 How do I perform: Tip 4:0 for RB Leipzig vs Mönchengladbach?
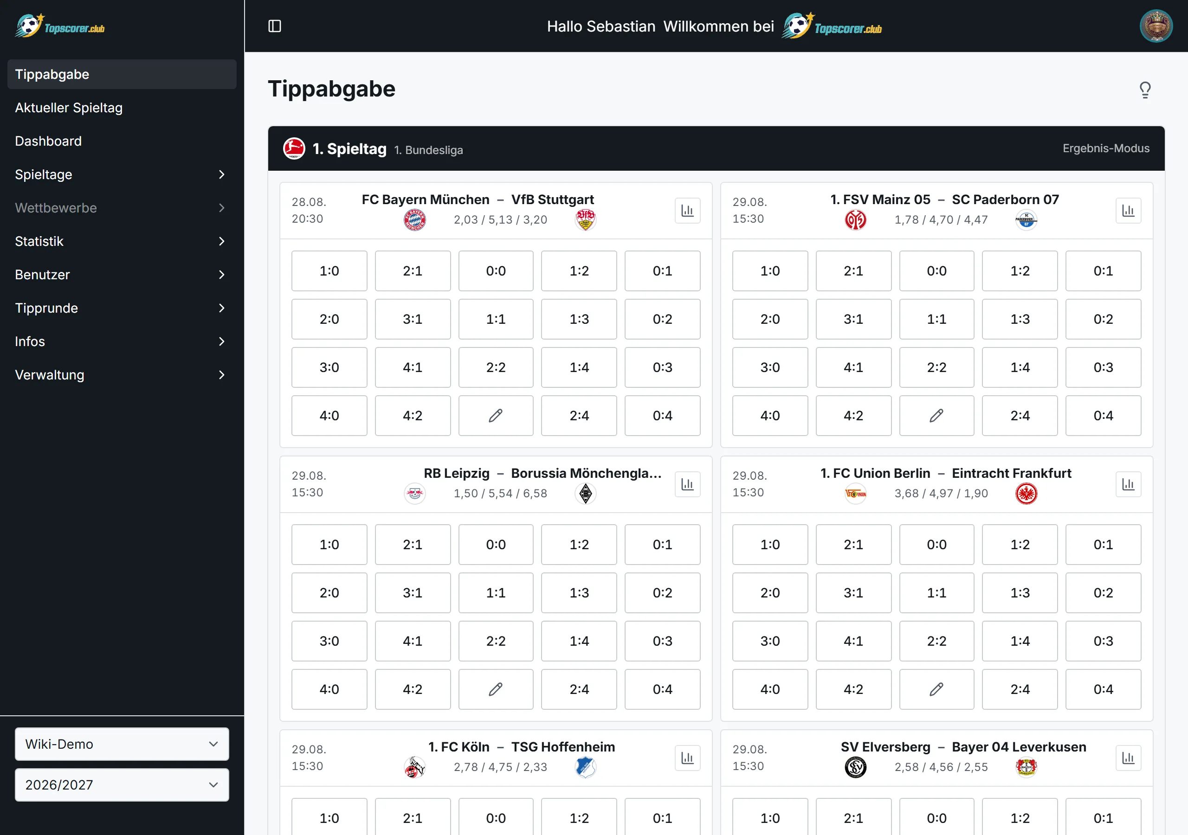tap(329, 689)
